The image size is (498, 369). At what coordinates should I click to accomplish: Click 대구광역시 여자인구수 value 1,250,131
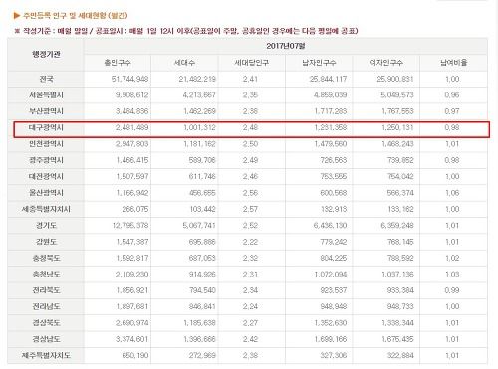pyautogui.click(x=397, y=127)
